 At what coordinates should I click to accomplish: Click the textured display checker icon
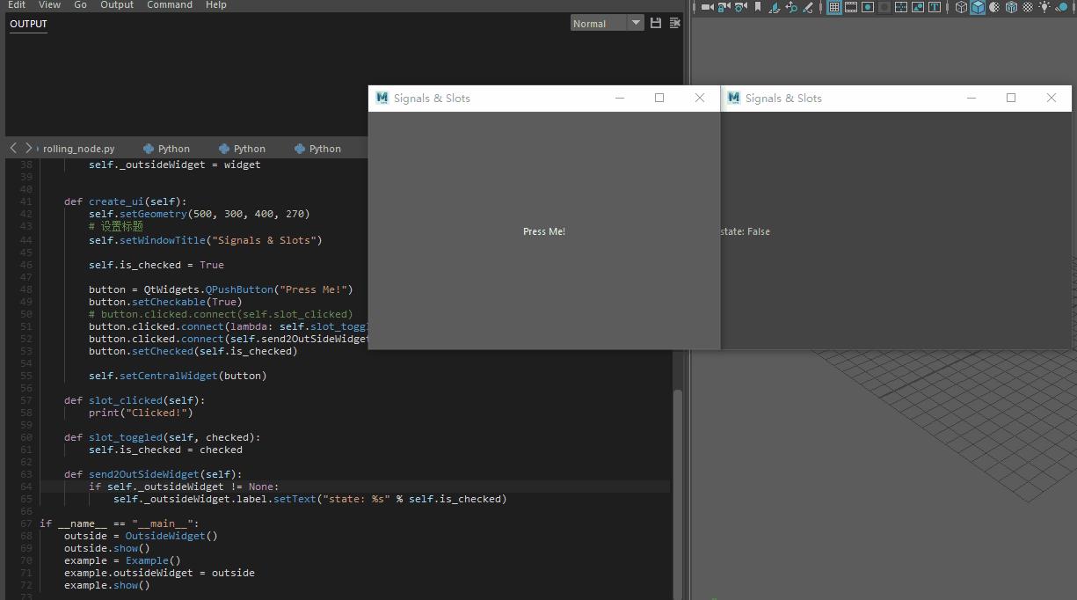(x=1027, y=7)
